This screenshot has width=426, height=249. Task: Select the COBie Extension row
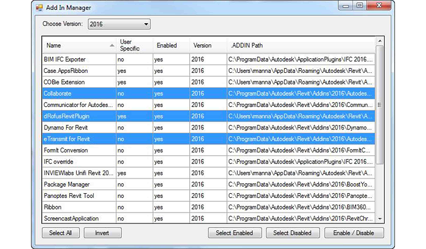click(x=208, y=82)
